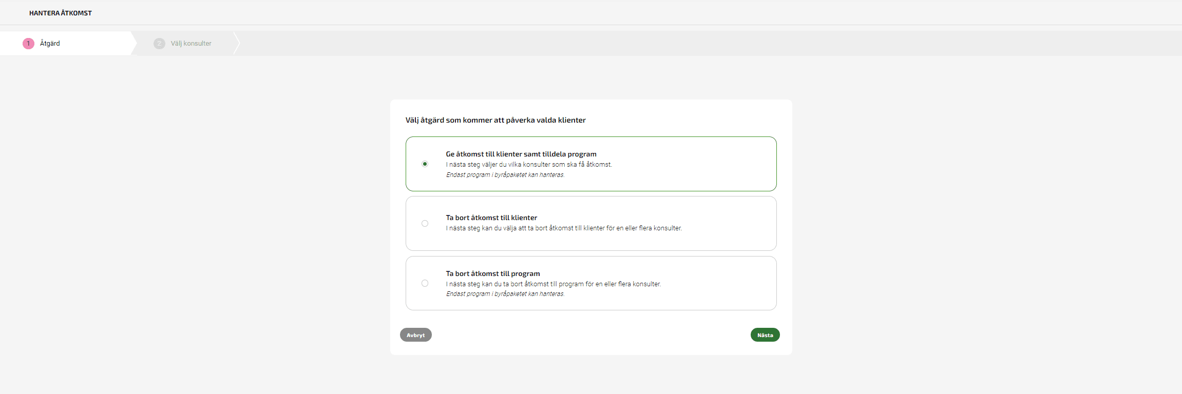Go to the Välj konsulter step

[185, 44]
